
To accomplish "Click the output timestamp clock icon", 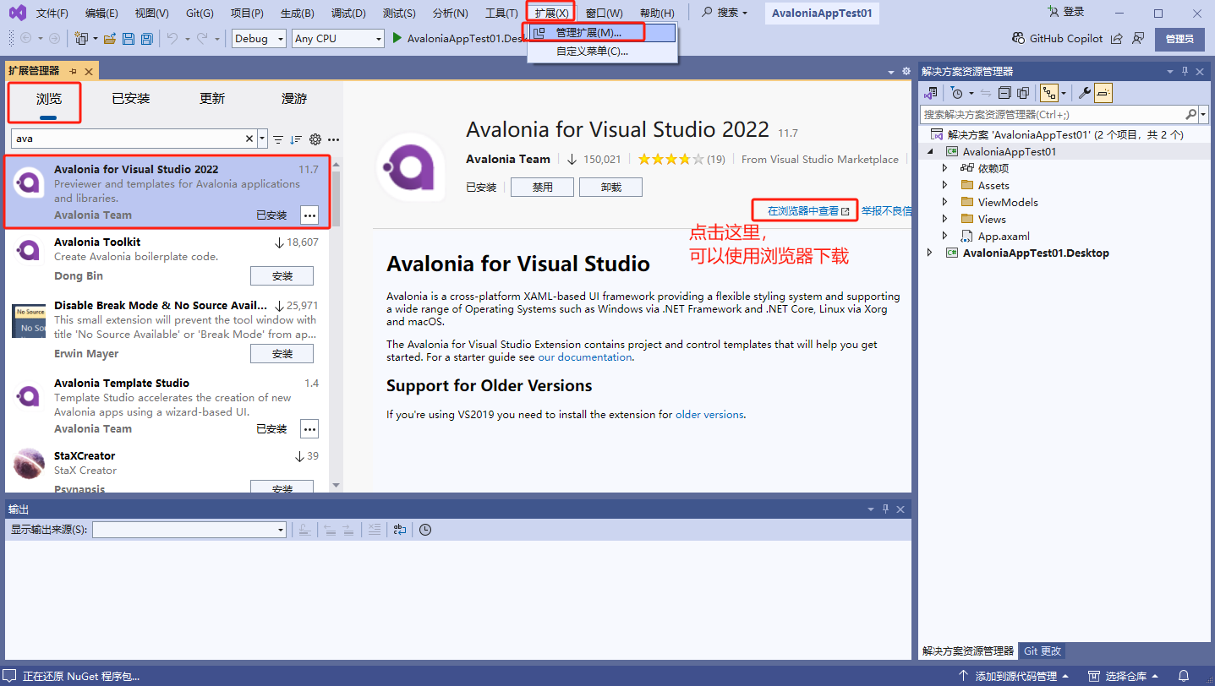I will (425, 530).
